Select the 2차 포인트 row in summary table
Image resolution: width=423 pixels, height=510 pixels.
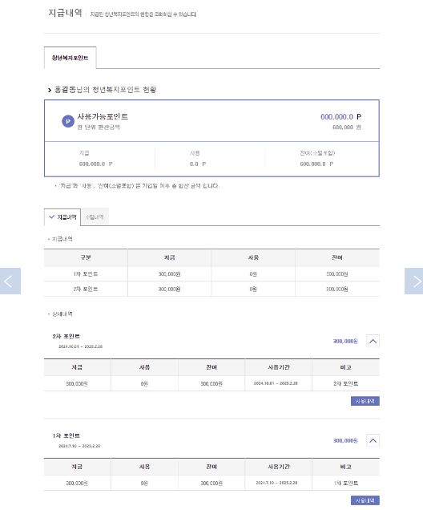(211, 289)
